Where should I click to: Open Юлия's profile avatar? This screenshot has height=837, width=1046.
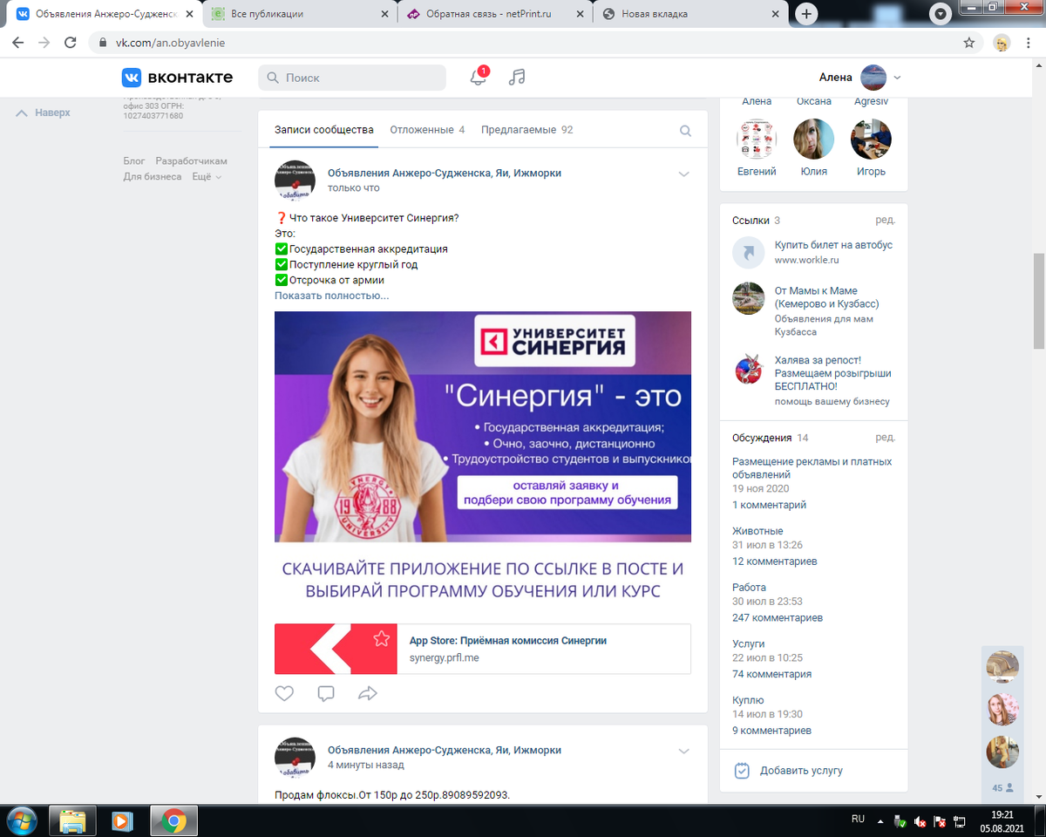pos(813,139)
